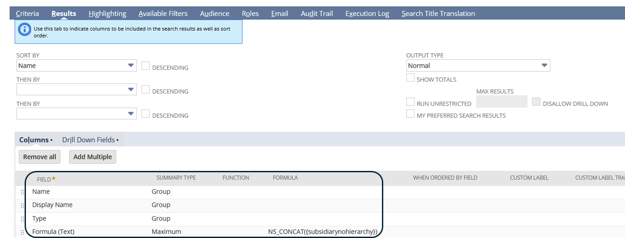Click drag handle icon beside Display Name row
Screen dimensions: 625x238
[x=22, y=206]
